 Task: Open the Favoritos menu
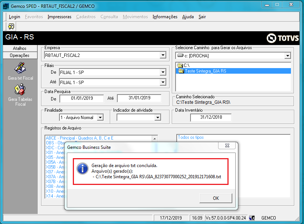34,17
